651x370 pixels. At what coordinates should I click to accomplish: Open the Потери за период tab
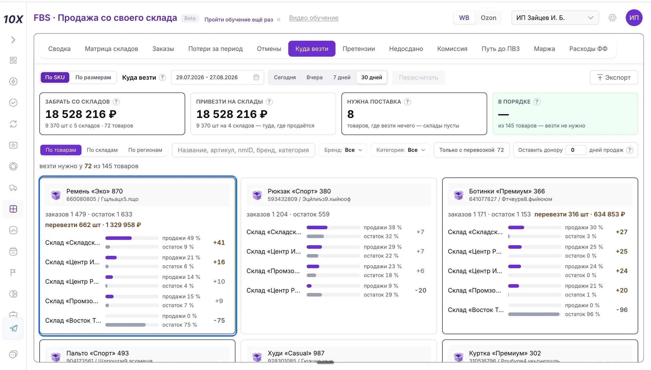click(x=215, y=49)
